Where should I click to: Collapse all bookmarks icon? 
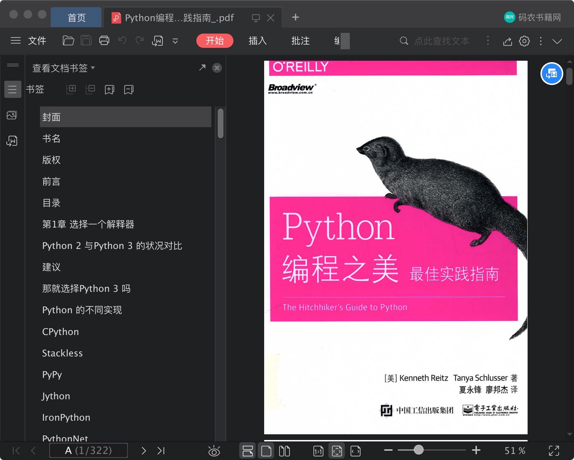(90, 89)
